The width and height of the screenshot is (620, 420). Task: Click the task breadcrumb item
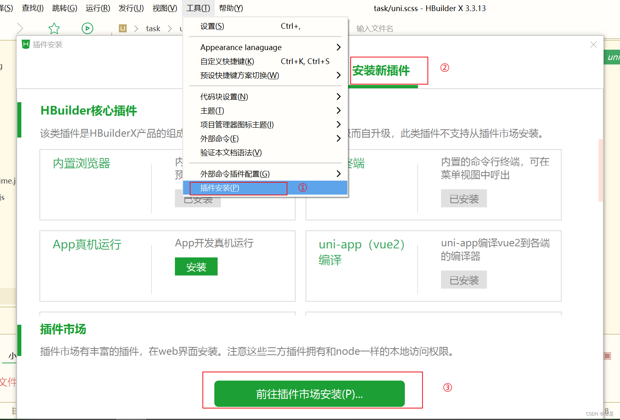[153, 28]
